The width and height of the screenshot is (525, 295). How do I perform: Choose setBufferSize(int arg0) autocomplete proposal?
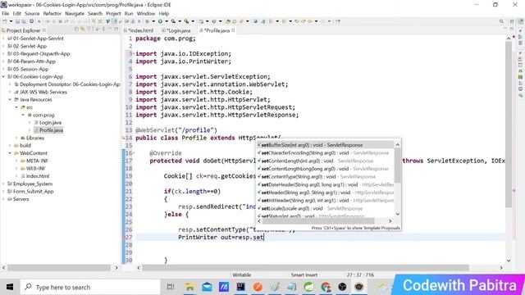click(326, 145)
